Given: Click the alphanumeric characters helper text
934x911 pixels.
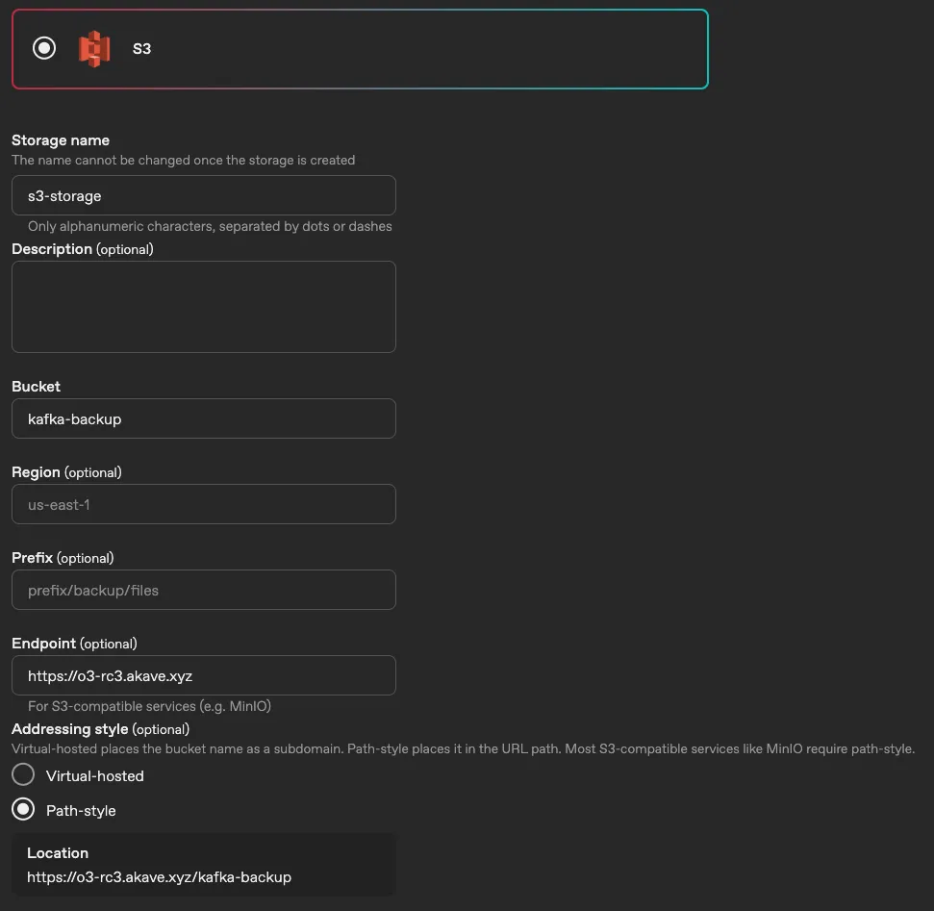Looking at the screenshot, I should coord(210,226).
